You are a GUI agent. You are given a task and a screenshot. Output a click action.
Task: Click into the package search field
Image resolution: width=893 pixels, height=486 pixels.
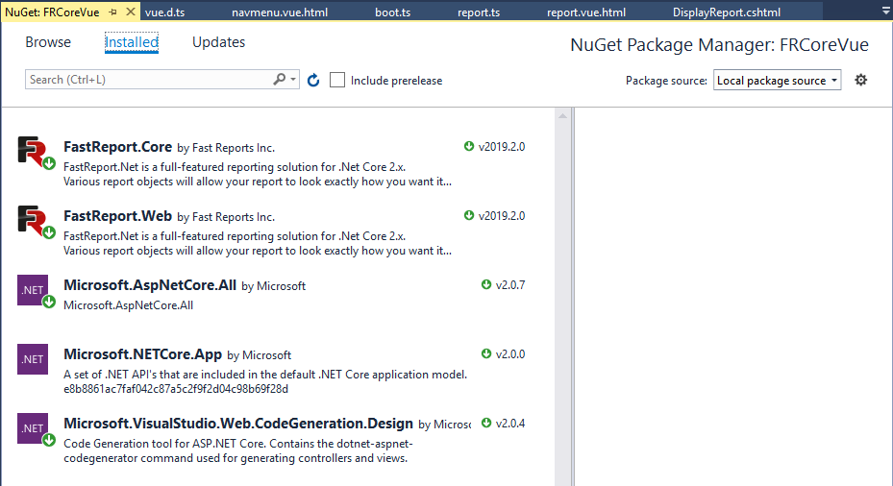[x=149, y=80]
